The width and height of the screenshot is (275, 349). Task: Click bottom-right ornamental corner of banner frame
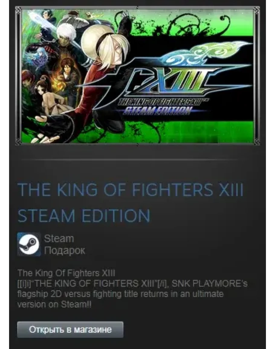tap(257, 142)
